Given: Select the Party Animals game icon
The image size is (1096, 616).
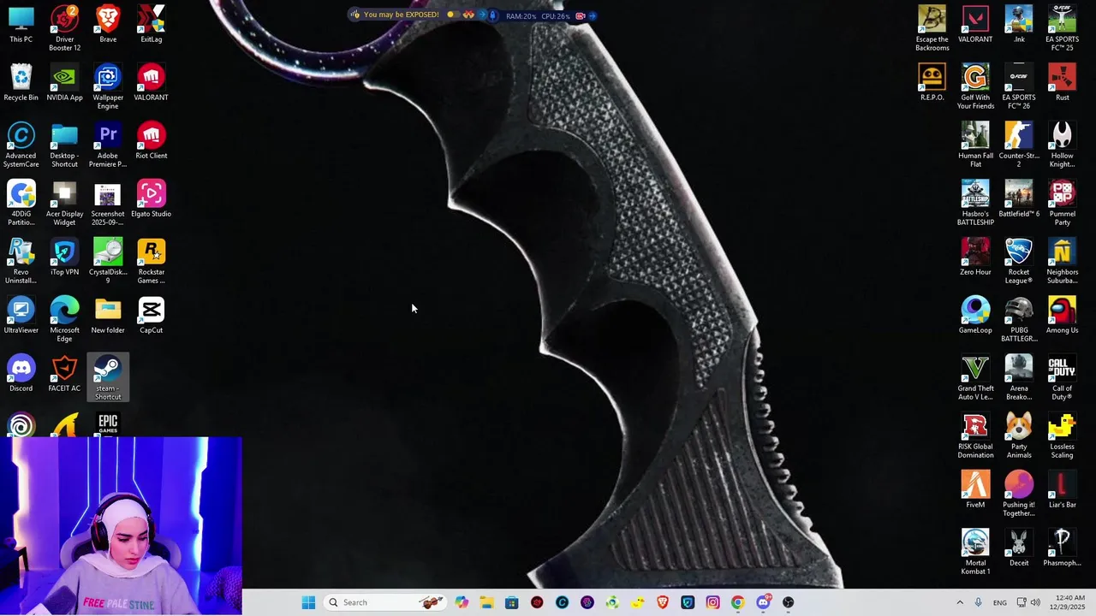Looking at the screenshot, I should pyautogui.click(x=1018, y=435).
